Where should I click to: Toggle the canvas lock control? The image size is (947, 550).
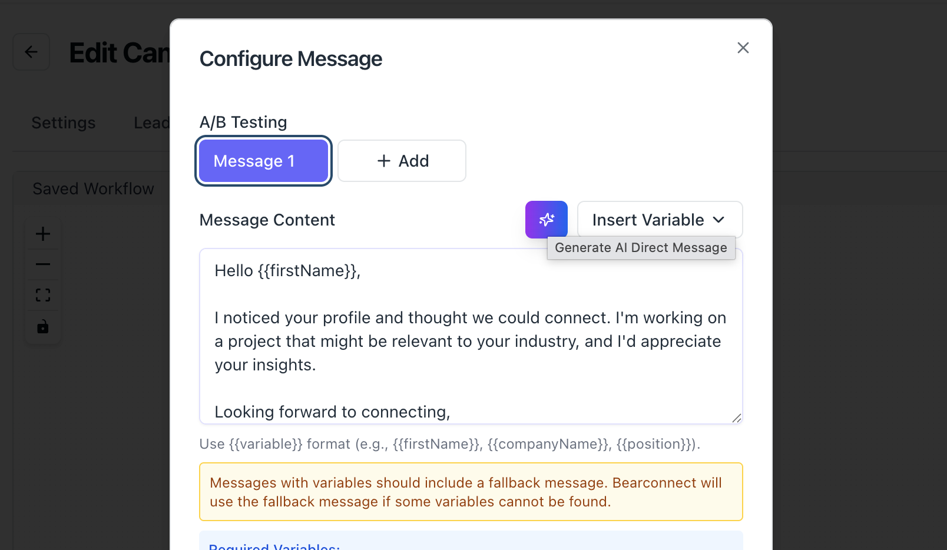[x=43, y=326]
